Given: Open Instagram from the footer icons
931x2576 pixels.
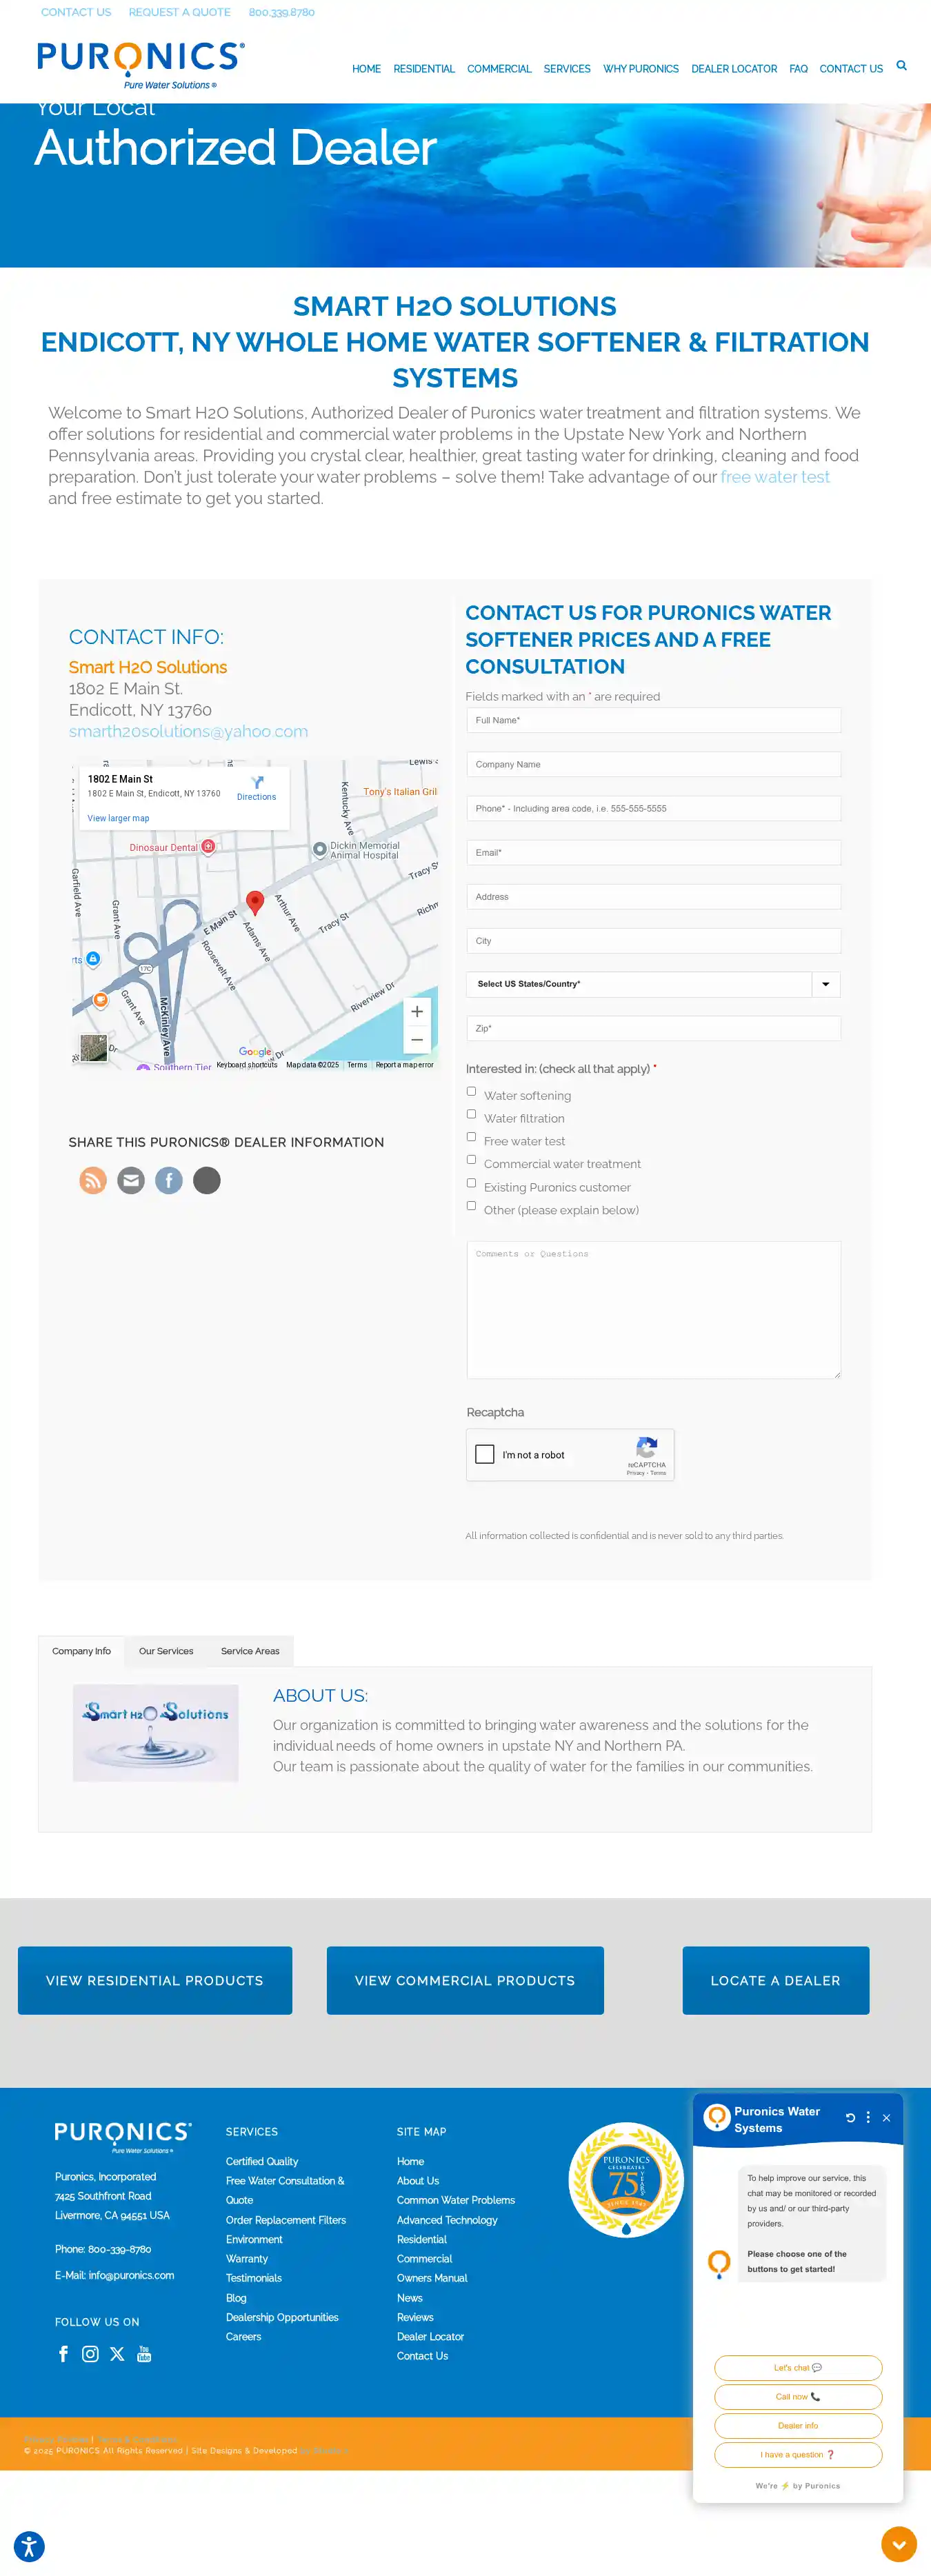Looking at the screenshot, I should pos(90,2353).
